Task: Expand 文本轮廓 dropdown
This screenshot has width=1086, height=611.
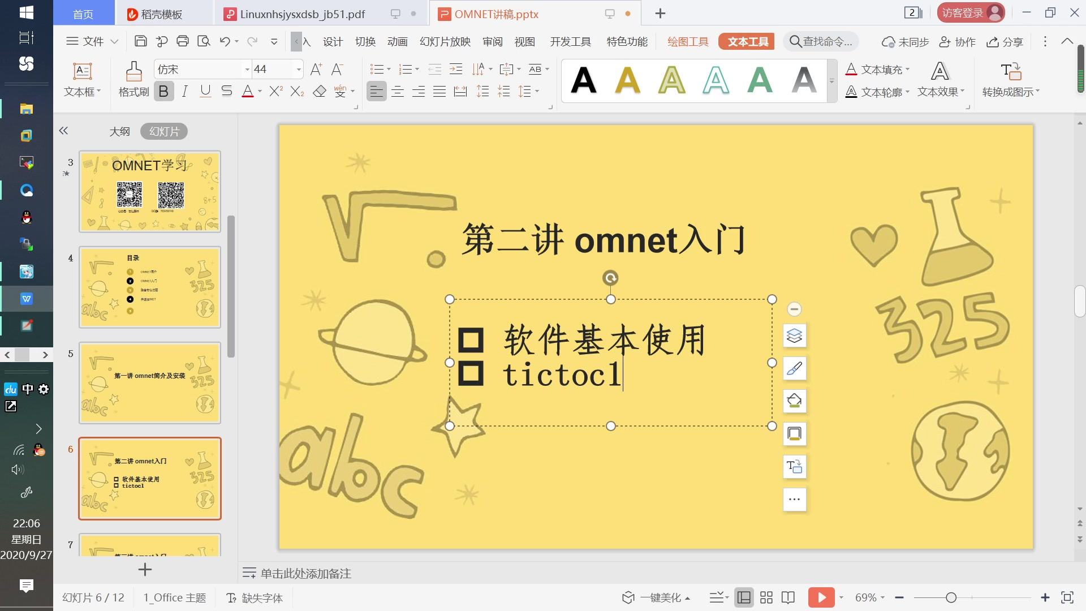Action: 907,92
